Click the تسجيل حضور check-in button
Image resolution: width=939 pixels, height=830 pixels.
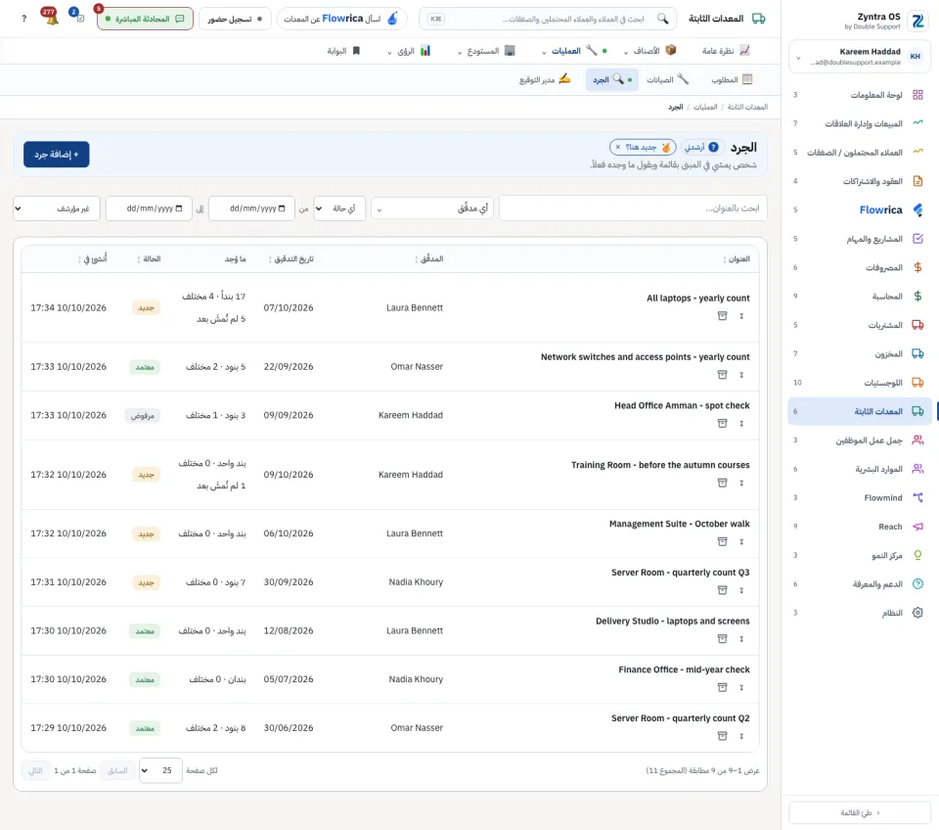click(235, 19)
